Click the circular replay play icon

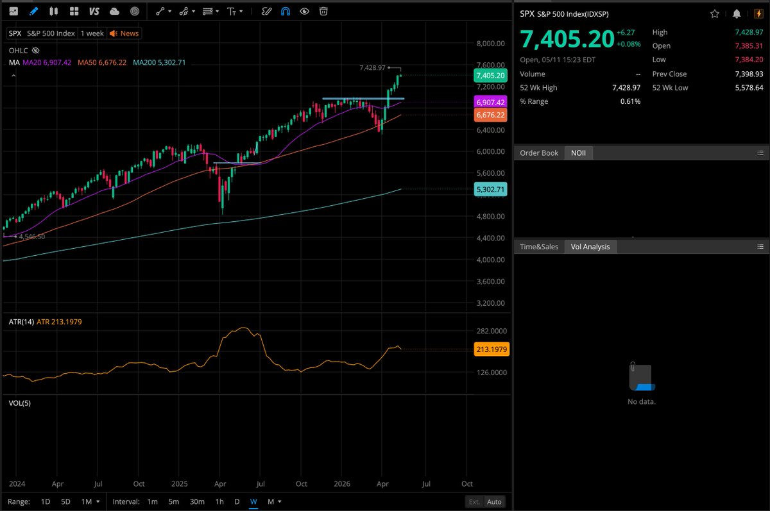click(135, 11)
